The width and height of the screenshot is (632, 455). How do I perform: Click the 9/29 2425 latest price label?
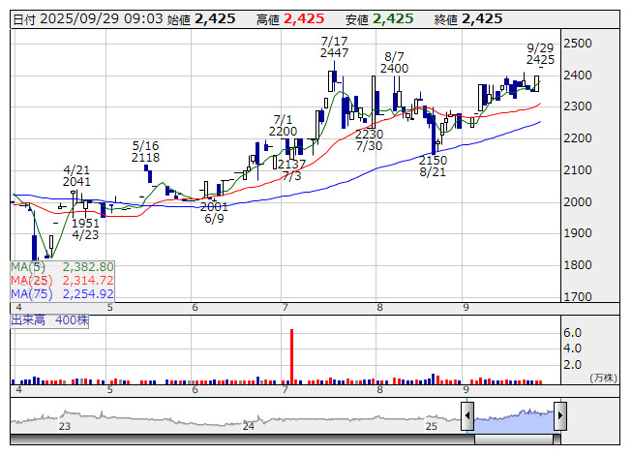[x=540, y=53]
